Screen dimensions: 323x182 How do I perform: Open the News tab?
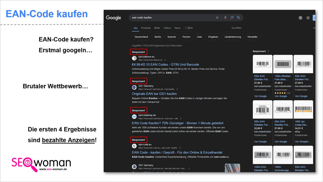[177, 28]
